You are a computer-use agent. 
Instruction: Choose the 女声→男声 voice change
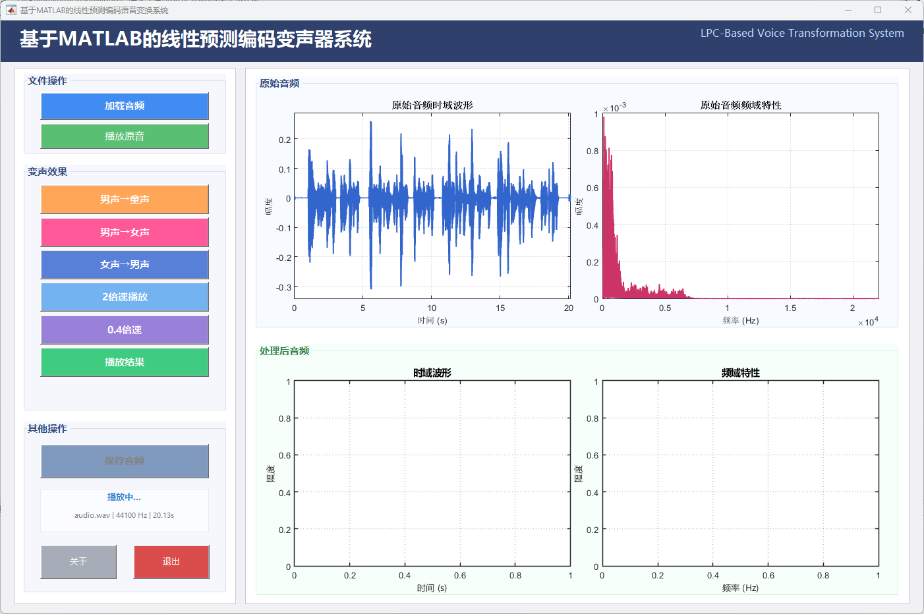point(125,264)
